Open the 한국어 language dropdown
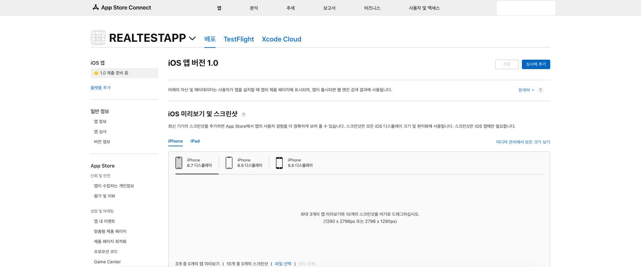The image size is (641, 267). click(x=526, y=90)
